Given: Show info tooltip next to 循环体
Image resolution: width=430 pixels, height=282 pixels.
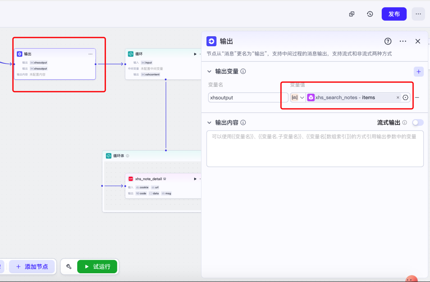Looking at the screenshot, I should click(x=127, y=156).
